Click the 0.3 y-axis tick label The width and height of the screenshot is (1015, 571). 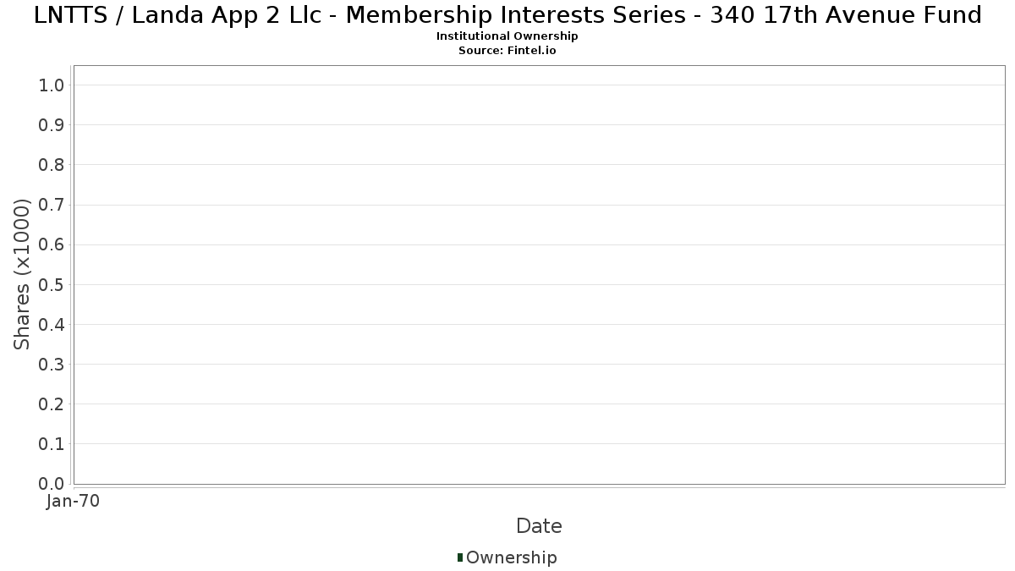(x=52, y=365)
